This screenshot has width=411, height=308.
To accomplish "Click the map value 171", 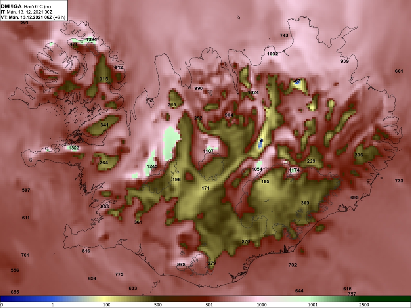I will click(x=205, y=188).
